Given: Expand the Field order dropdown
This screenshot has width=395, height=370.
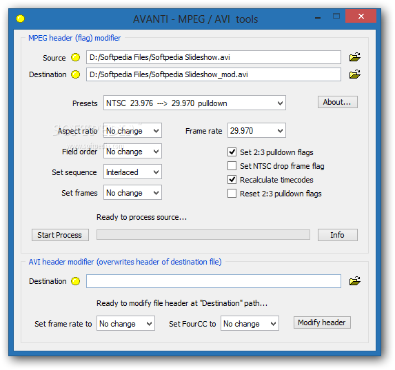Looking at the screenshot, I should pyautogui.click(x=132, y=151).
